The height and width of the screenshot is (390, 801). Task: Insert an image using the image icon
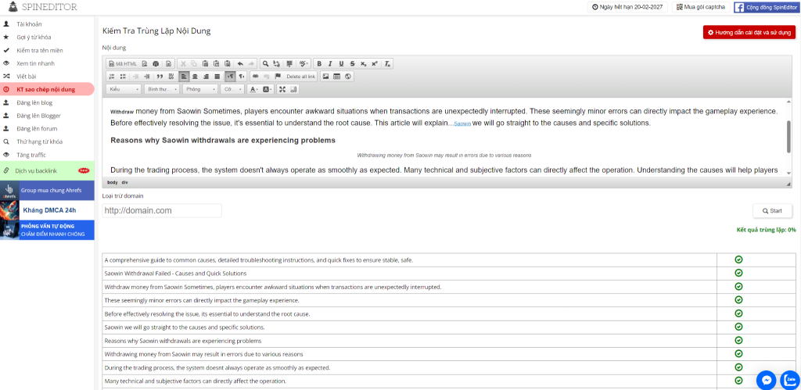click(325, 77)
